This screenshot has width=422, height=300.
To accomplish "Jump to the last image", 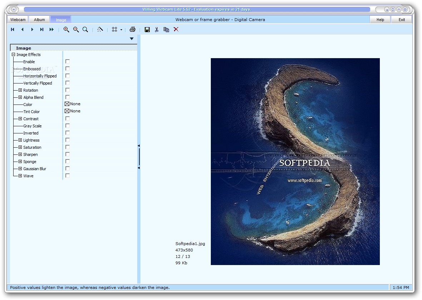I will tap(42, 30).
